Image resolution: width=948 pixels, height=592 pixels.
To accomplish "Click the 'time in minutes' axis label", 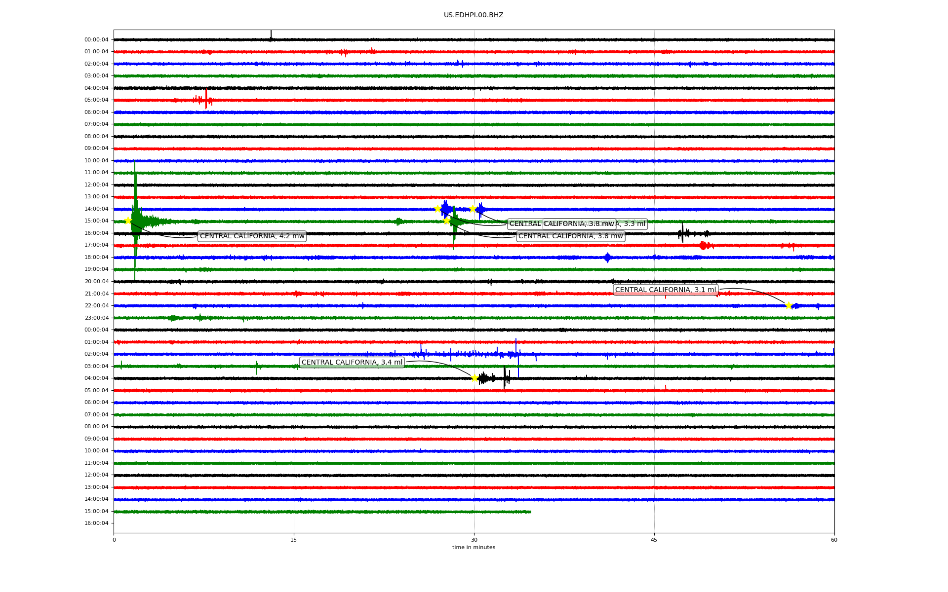I will pos(473,547).
